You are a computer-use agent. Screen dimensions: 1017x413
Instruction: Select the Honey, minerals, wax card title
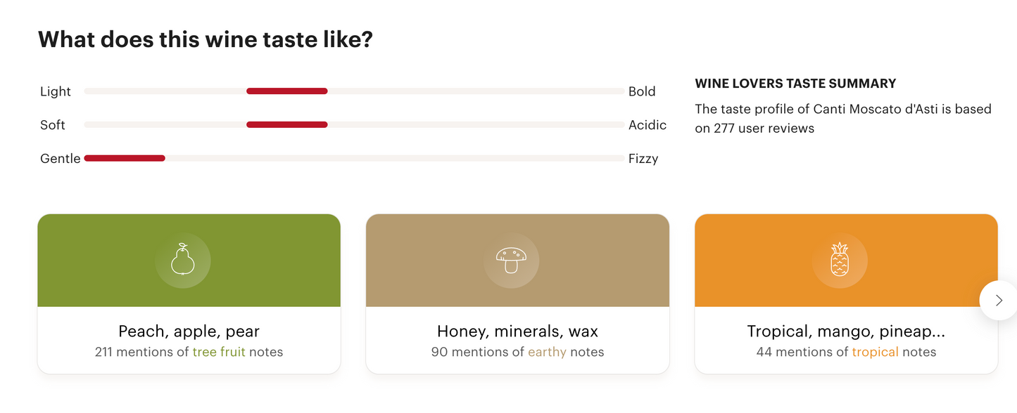517,332
